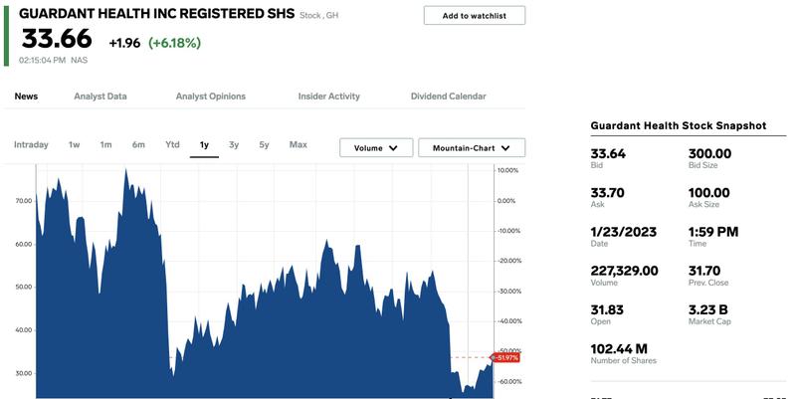Click the Guardant Health company title
The width and height of the screenshot is (796, 399).
coord(157,14)
